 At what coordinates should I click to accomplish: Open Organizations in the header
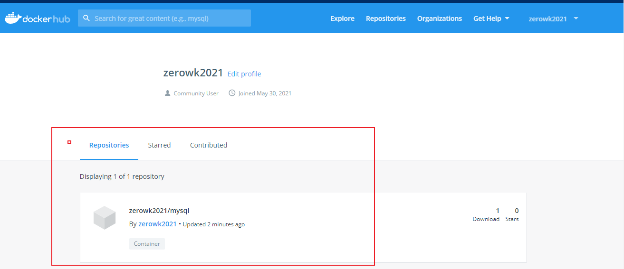tap(440, 19)
